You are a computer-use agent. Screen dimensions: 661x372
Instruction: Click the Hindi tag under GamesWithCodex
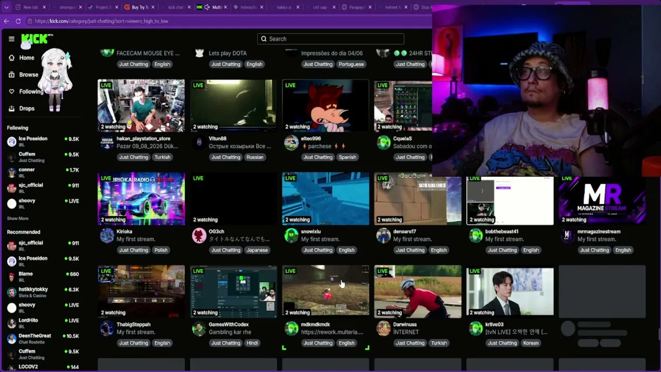coord(252,343)
